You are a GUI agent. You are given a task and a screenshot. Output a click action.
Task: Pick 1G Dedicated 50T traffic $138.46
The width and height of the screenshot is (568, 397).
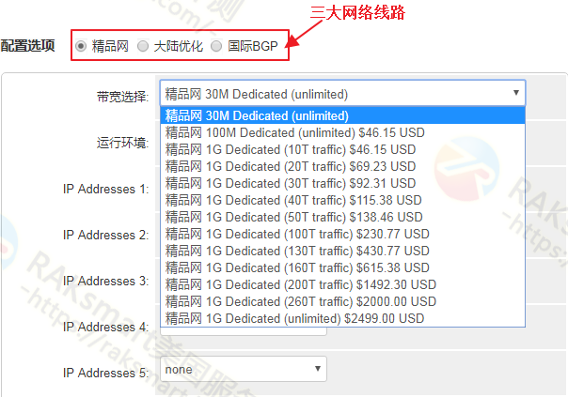click(342, 218)
